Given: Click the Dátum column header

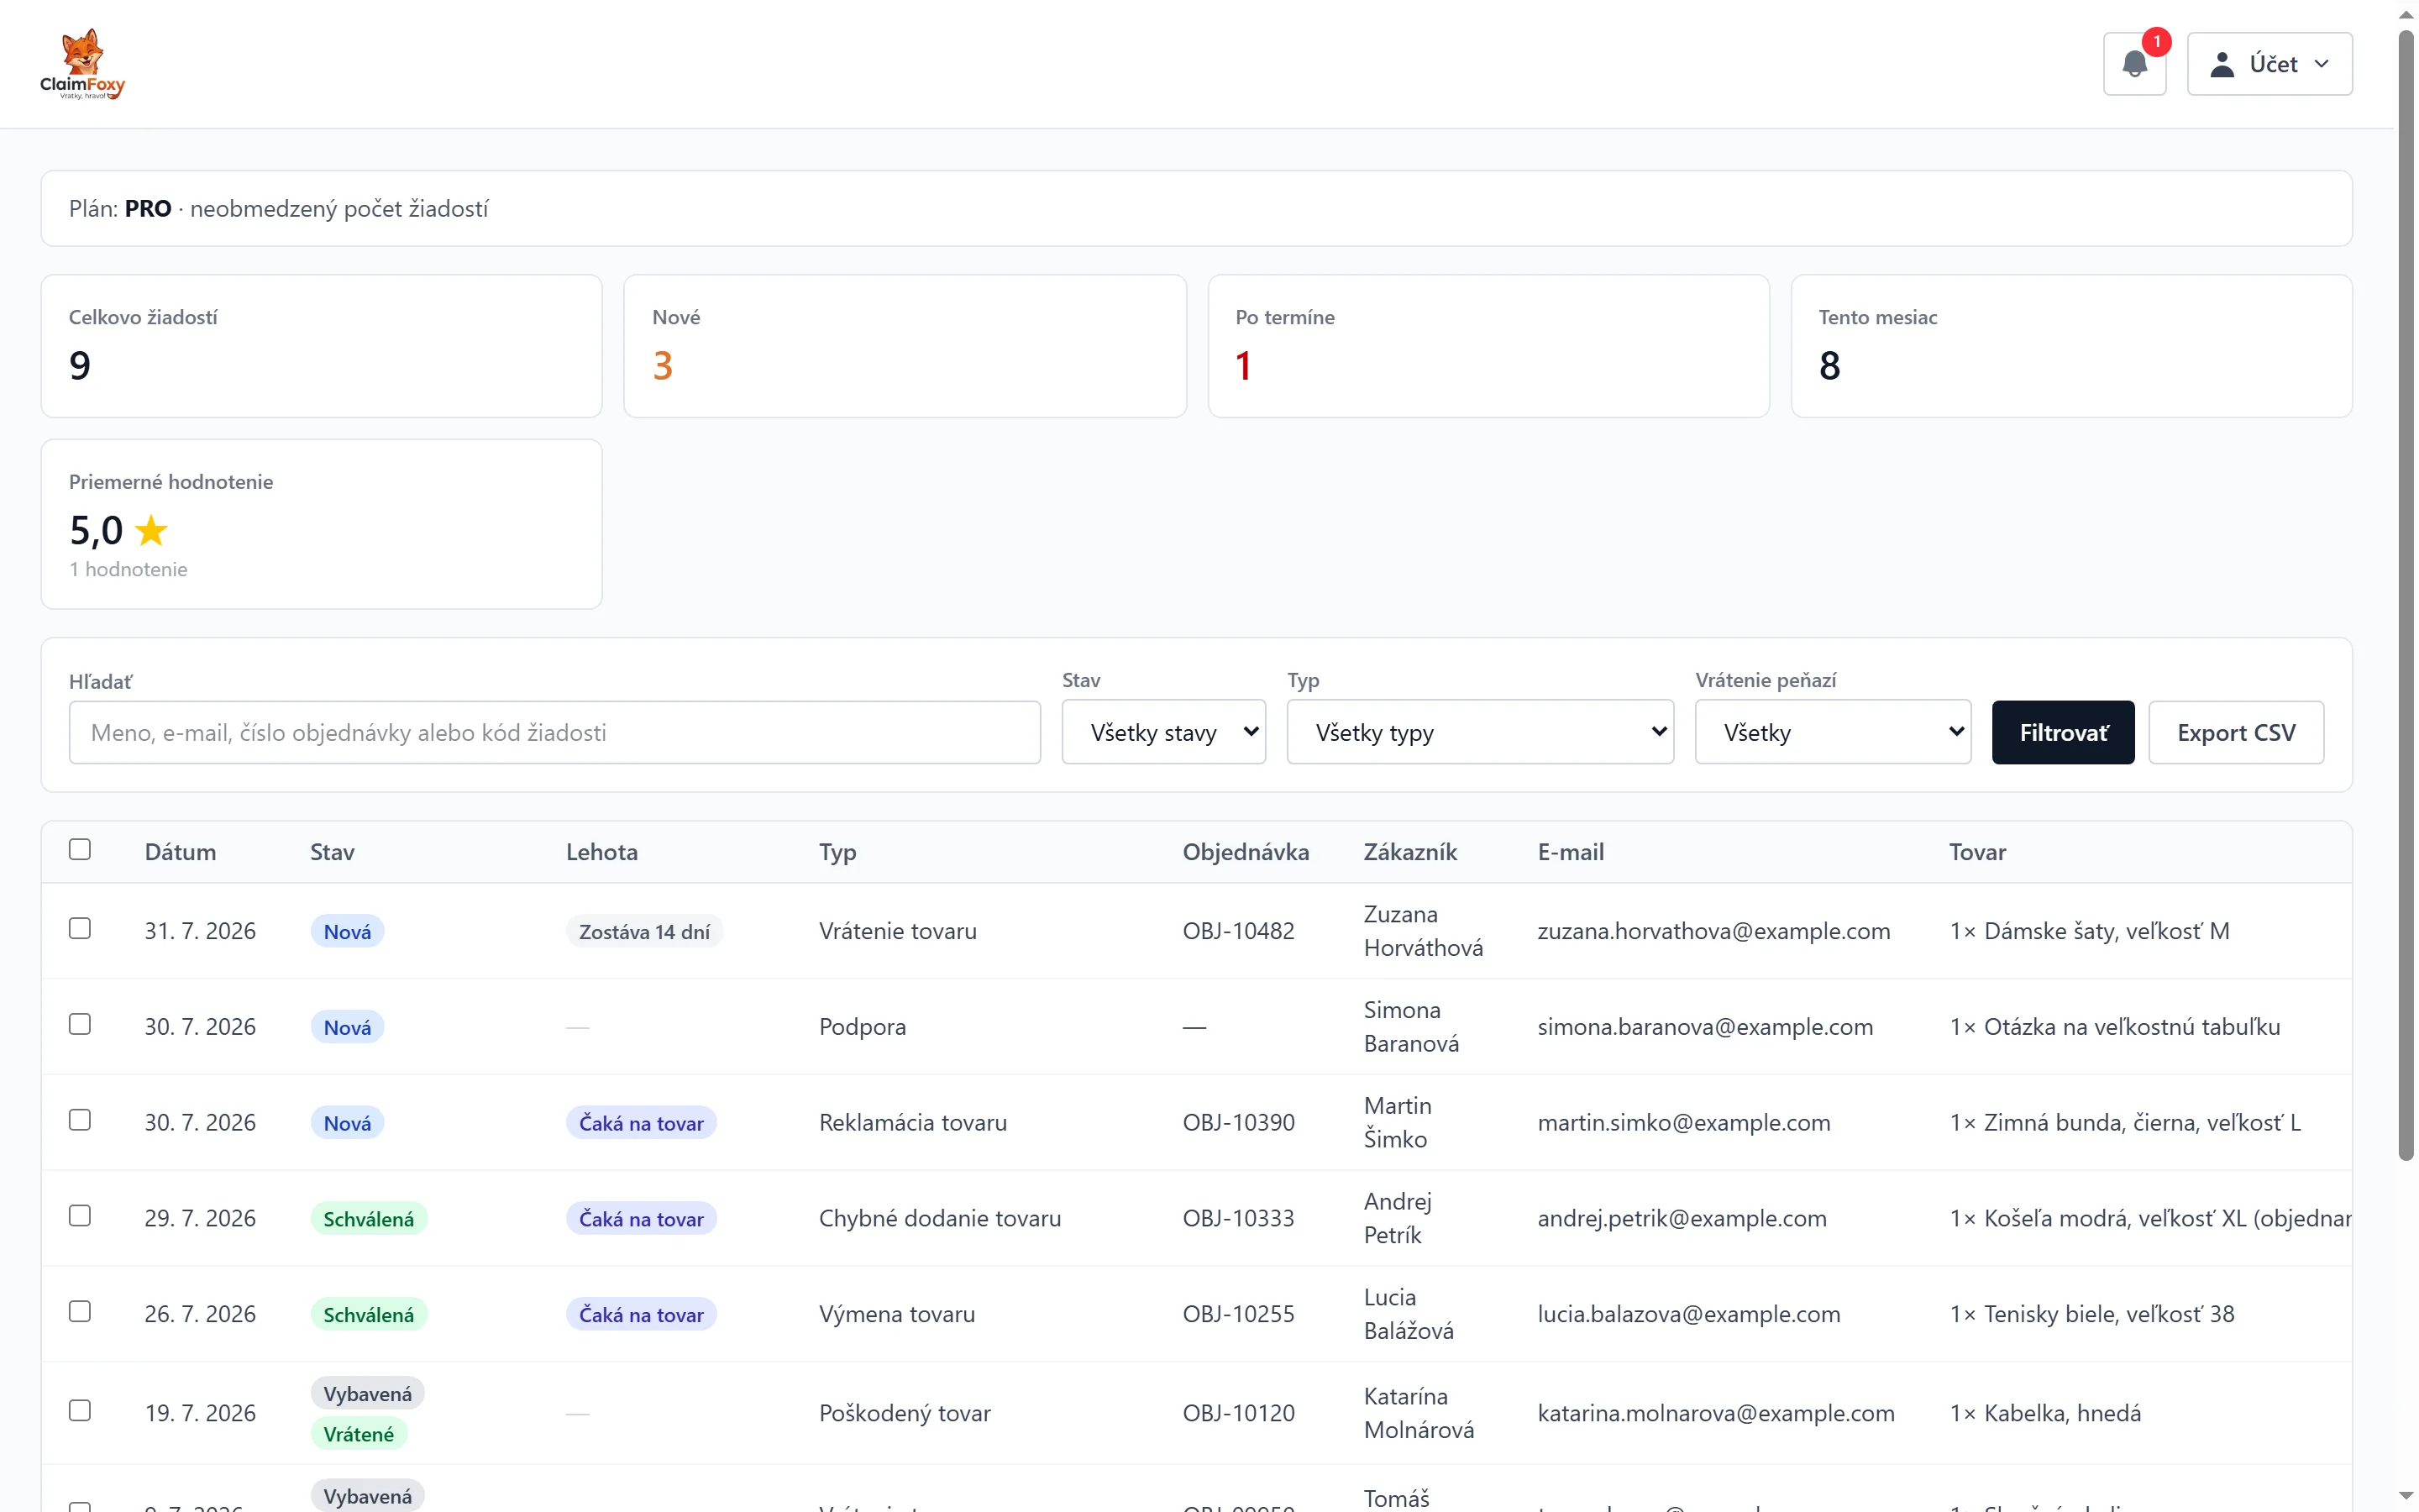Looking at the screenshot, I should tap(180, 852).
